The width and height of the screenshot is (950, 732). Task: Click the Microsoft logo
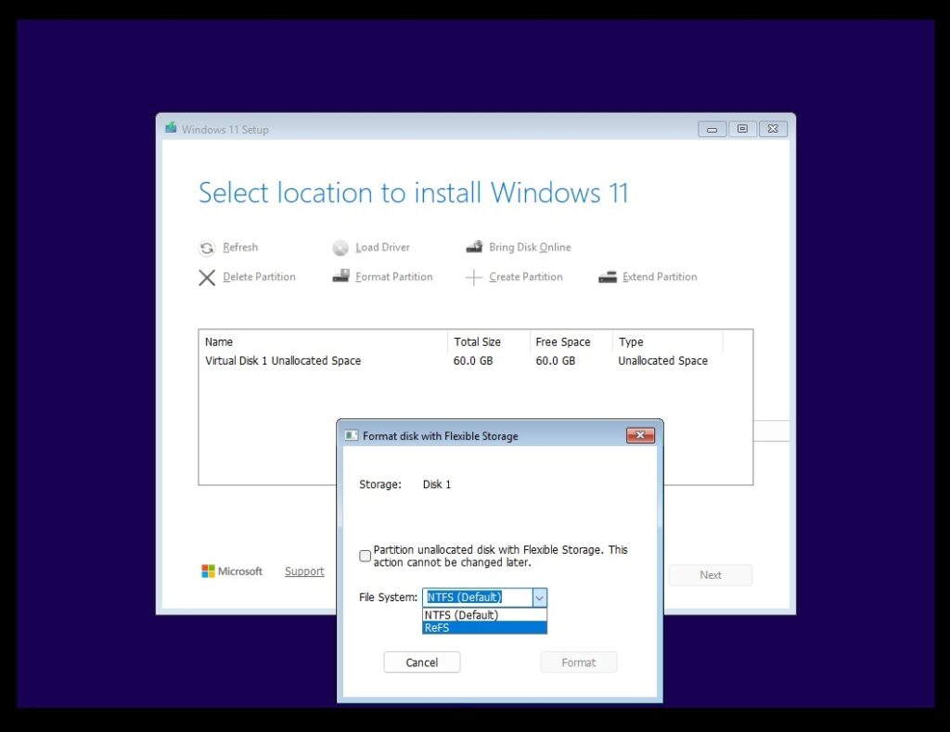click(x=209, y=571)
